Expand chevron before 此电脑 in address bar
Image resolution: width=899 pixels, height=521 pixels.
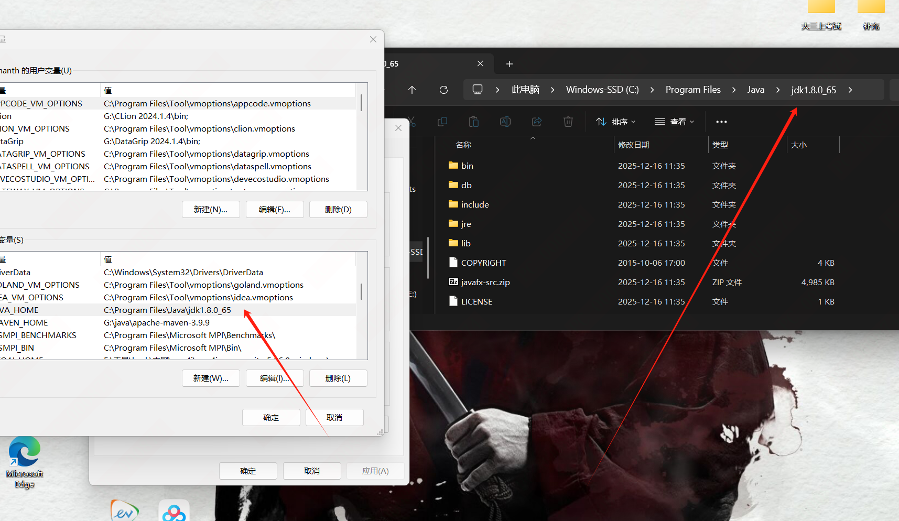pyautogui.click(x=497, y=90)
